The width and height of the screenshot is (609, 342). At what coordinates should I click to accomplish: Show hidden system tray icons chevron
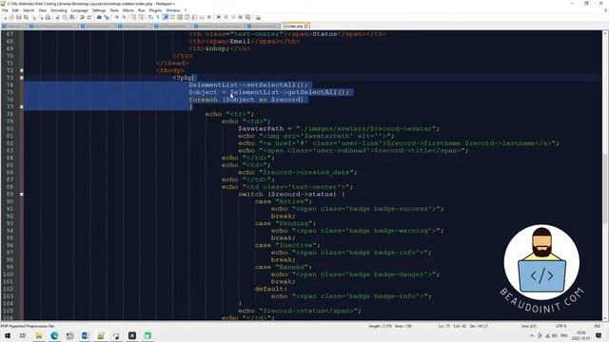pos(532,335)
